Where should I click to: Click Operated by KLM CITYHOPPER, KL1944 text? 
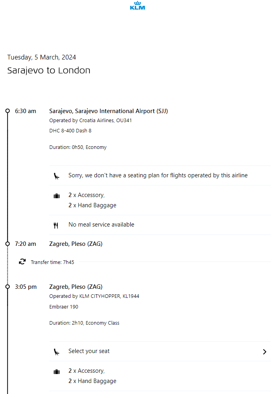pos(94,296)
